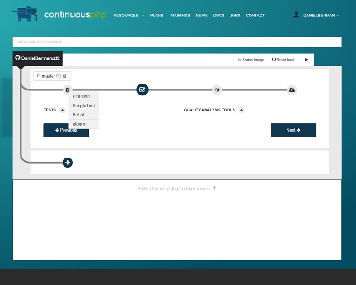Select the master branch label
The height and width of the screenshot is (285, 356).
click(x=48, y=76)
